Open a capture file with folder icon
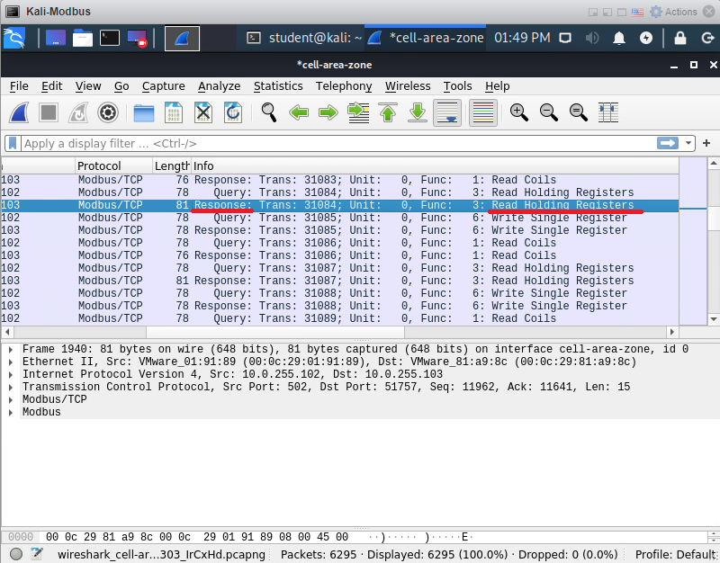This screenshot has height=563, width=720. 144,112
